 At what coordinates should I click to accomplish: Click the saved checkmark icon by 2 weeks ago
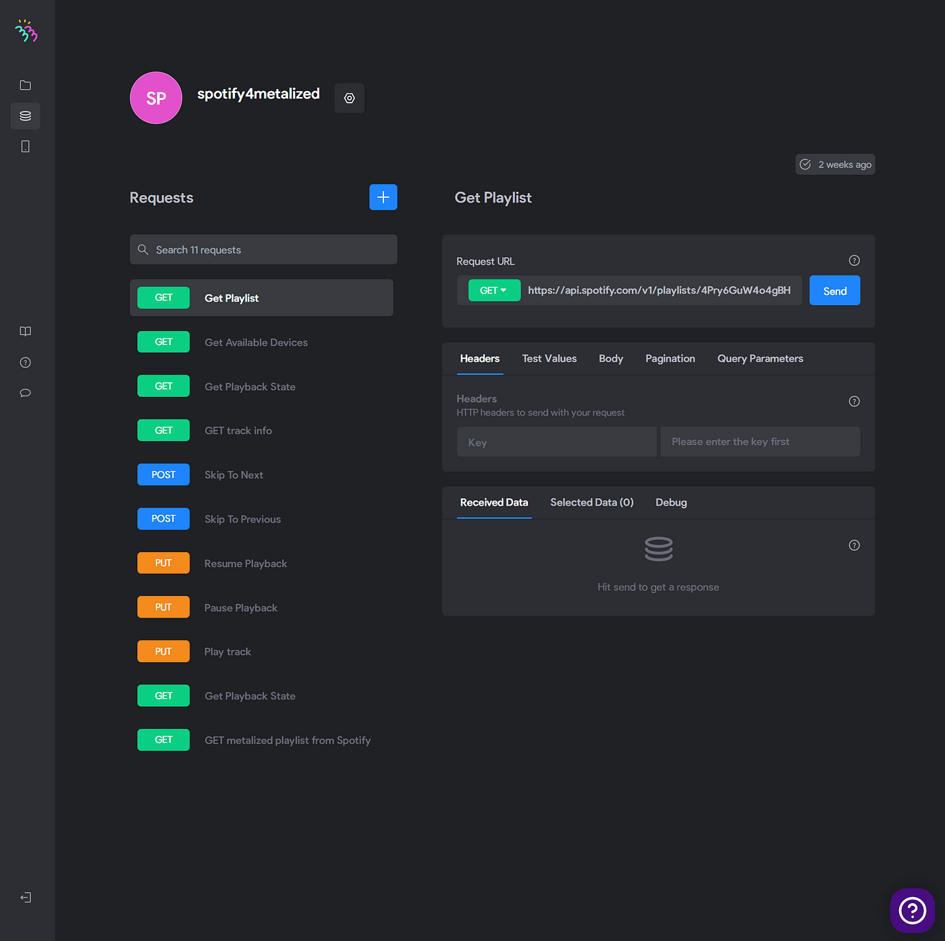click(805, 164)
